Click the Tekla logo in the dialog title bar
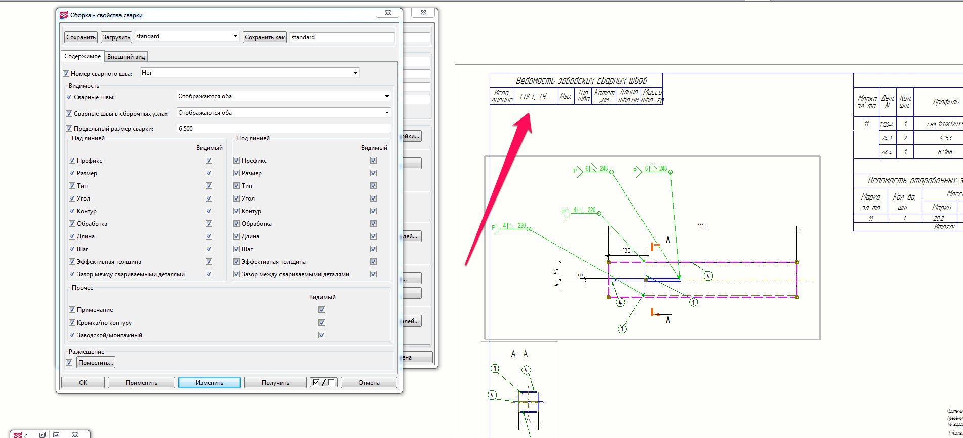The height and width of the screenshot is (438, 963). (64, 15)
